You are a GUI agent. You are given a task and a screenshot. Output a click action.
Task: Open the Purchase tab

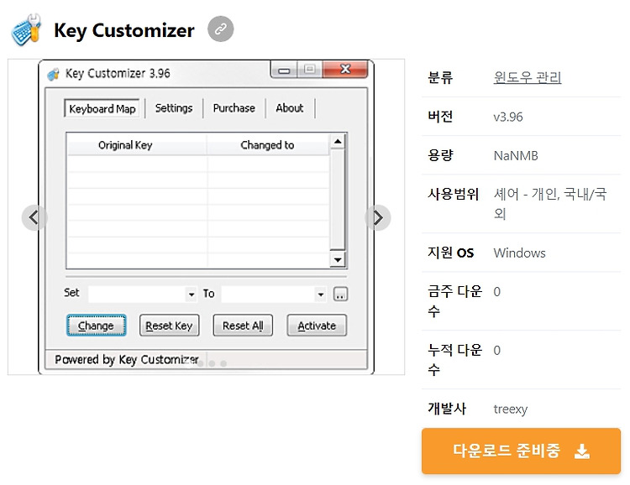pos(234,108)
